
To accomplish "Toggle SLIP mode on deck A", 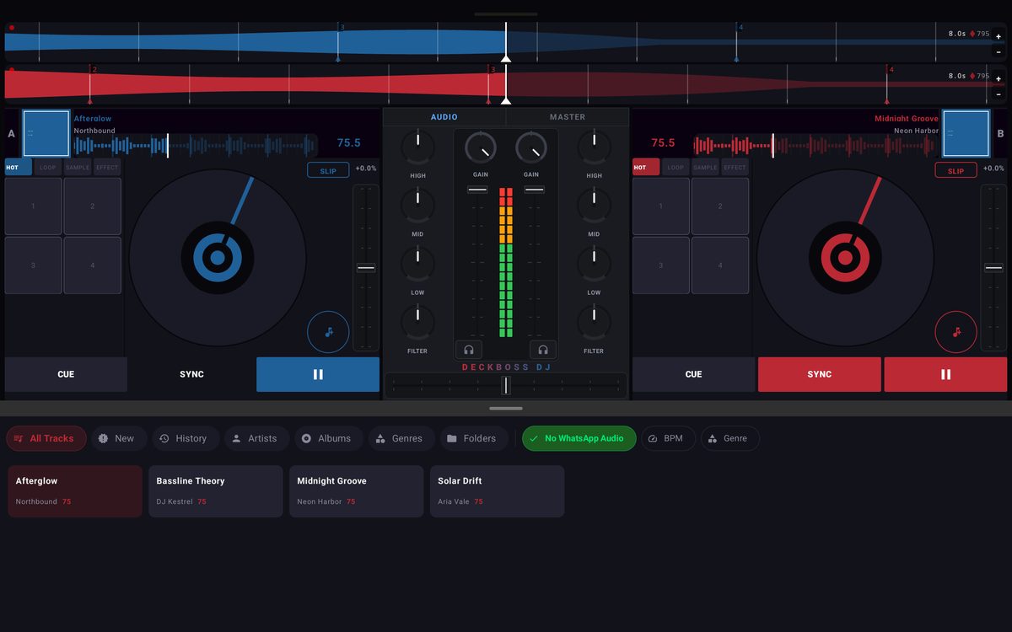I will point(328,170).
